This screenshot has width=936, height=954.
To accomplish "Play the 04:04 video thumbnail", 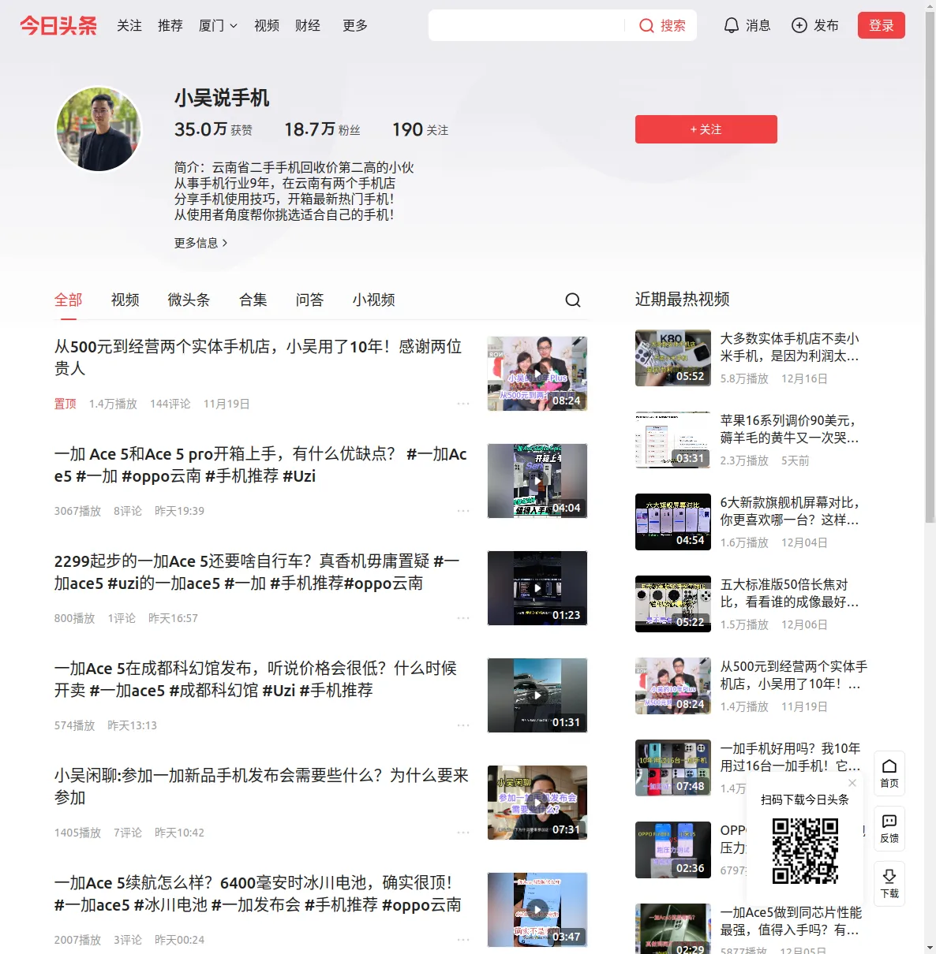I will [537, 481].
